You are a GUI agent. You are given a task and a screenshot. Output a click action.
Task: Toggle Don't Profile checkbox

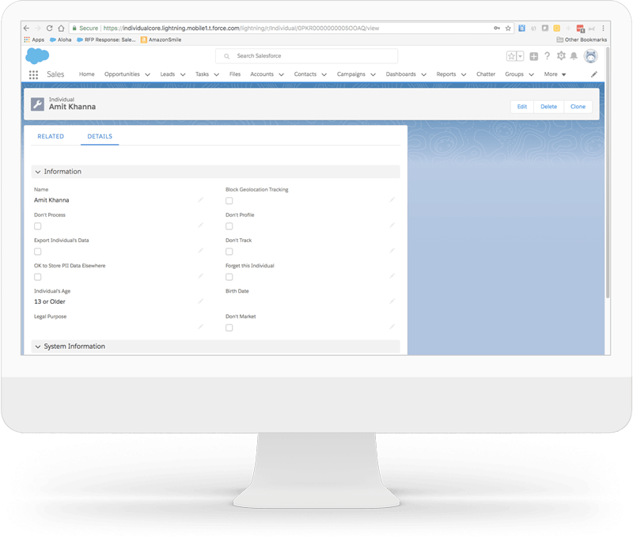tap(229, 226)
